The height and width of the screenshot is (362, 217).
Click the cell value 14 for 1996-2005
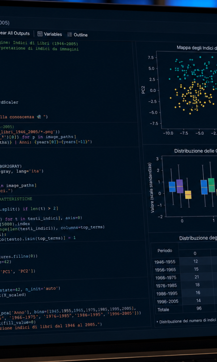point(199,300)
